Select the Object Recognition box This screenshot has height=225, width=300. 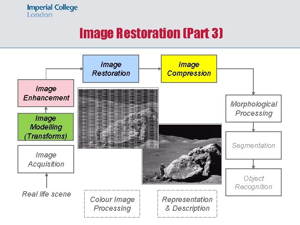pyautogui.click(x=253, y=182)
